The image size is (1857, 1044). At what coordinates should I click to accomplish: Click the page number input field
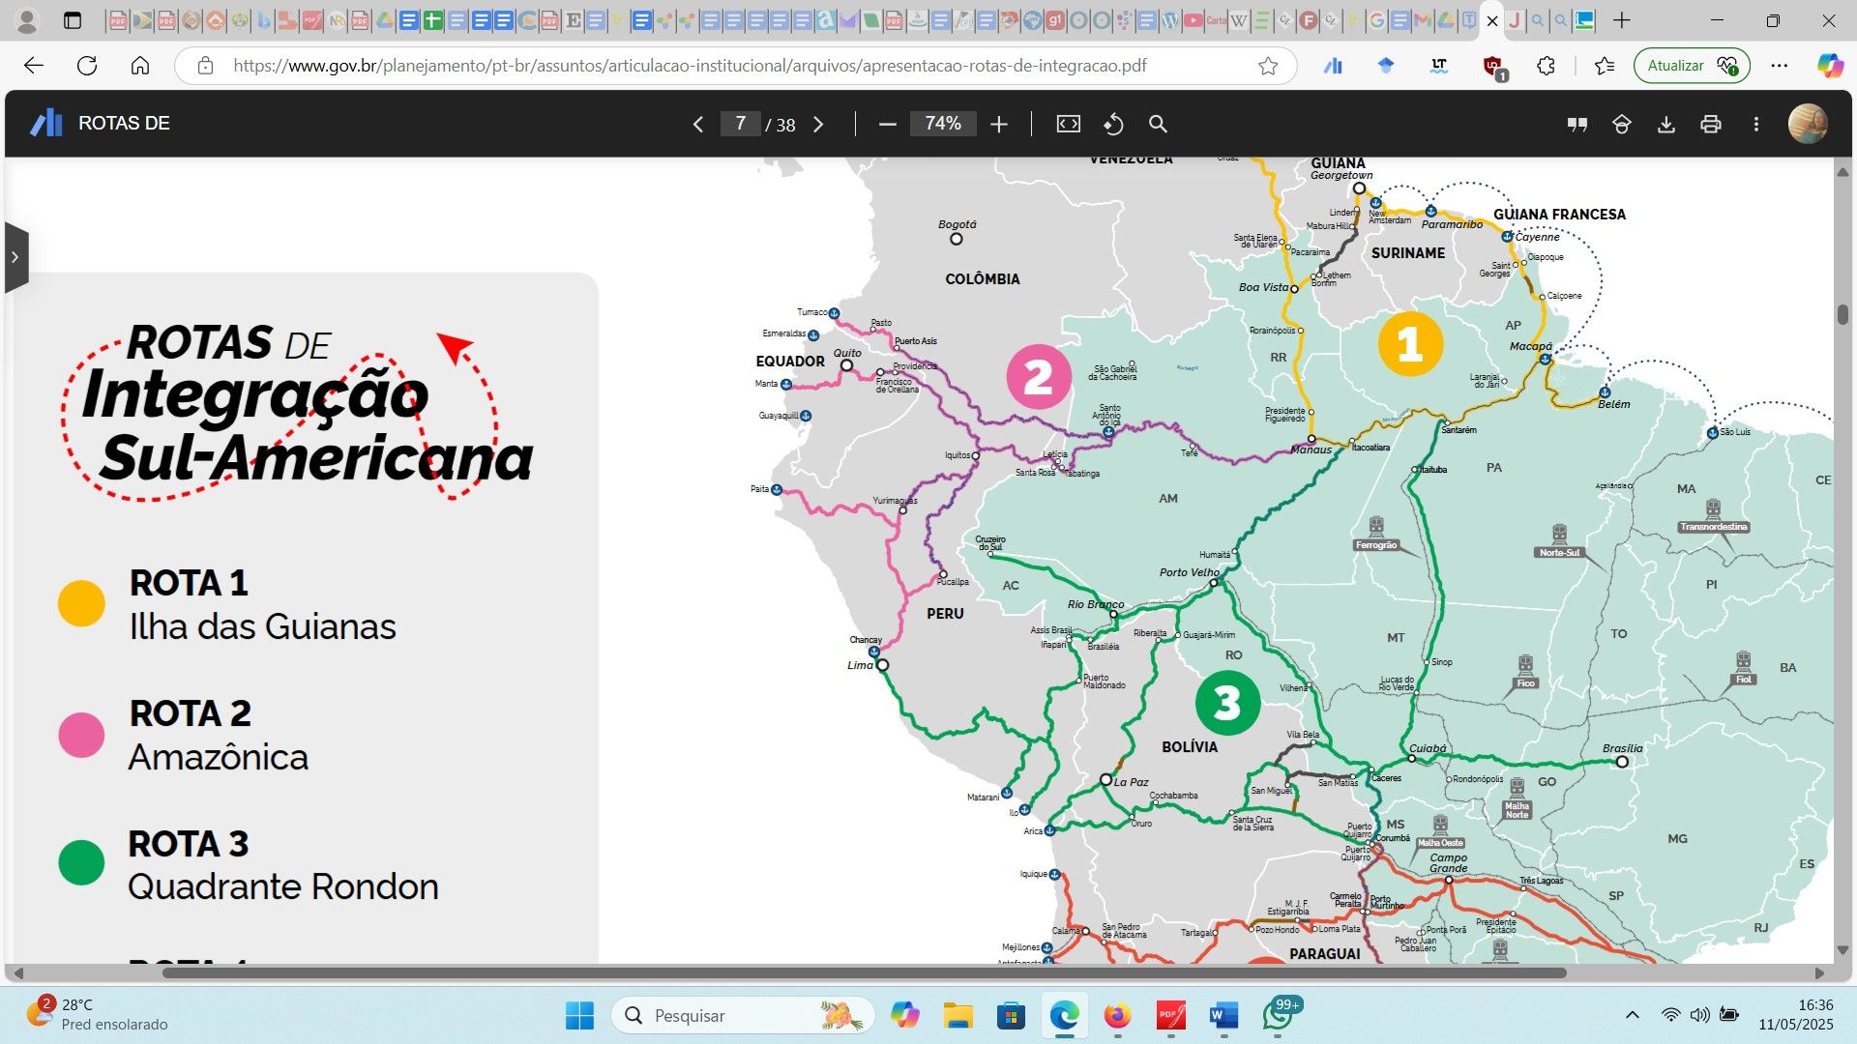click(x=740, y=124)
